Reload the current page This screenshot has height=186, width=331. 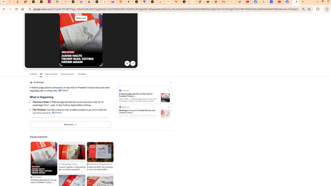click(x=16, y=9)
